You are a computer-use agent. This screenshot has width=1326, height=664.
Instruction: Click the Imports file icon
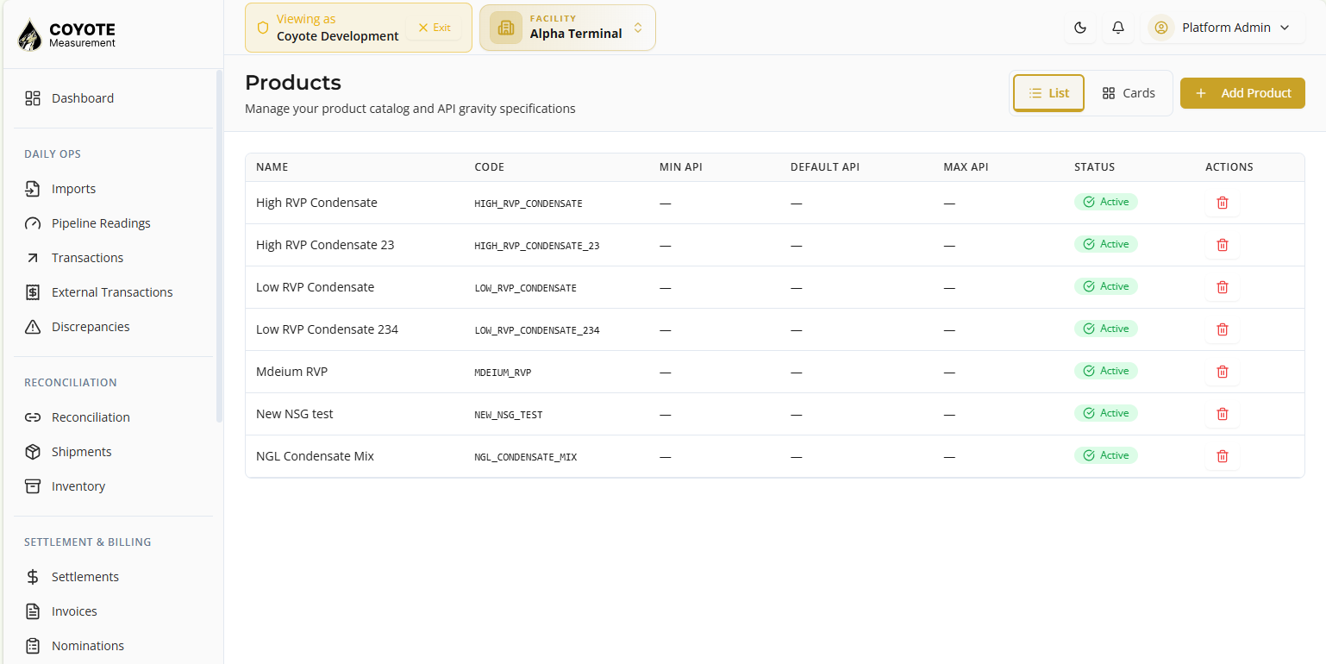tap(33, 189)
